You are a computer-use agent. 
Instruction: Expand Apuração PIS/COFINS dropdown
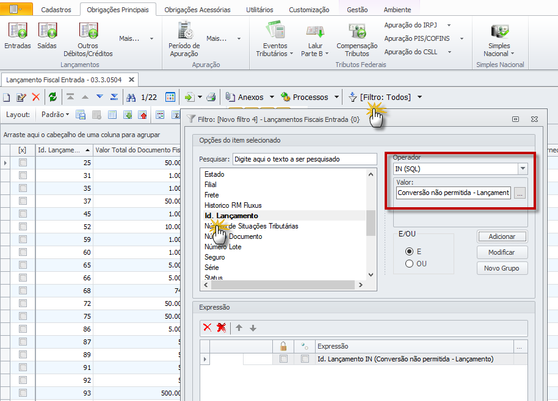coord(462,38)
